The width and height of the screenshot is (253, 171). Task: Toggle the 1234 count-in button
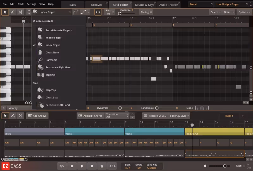pos(112,166)
